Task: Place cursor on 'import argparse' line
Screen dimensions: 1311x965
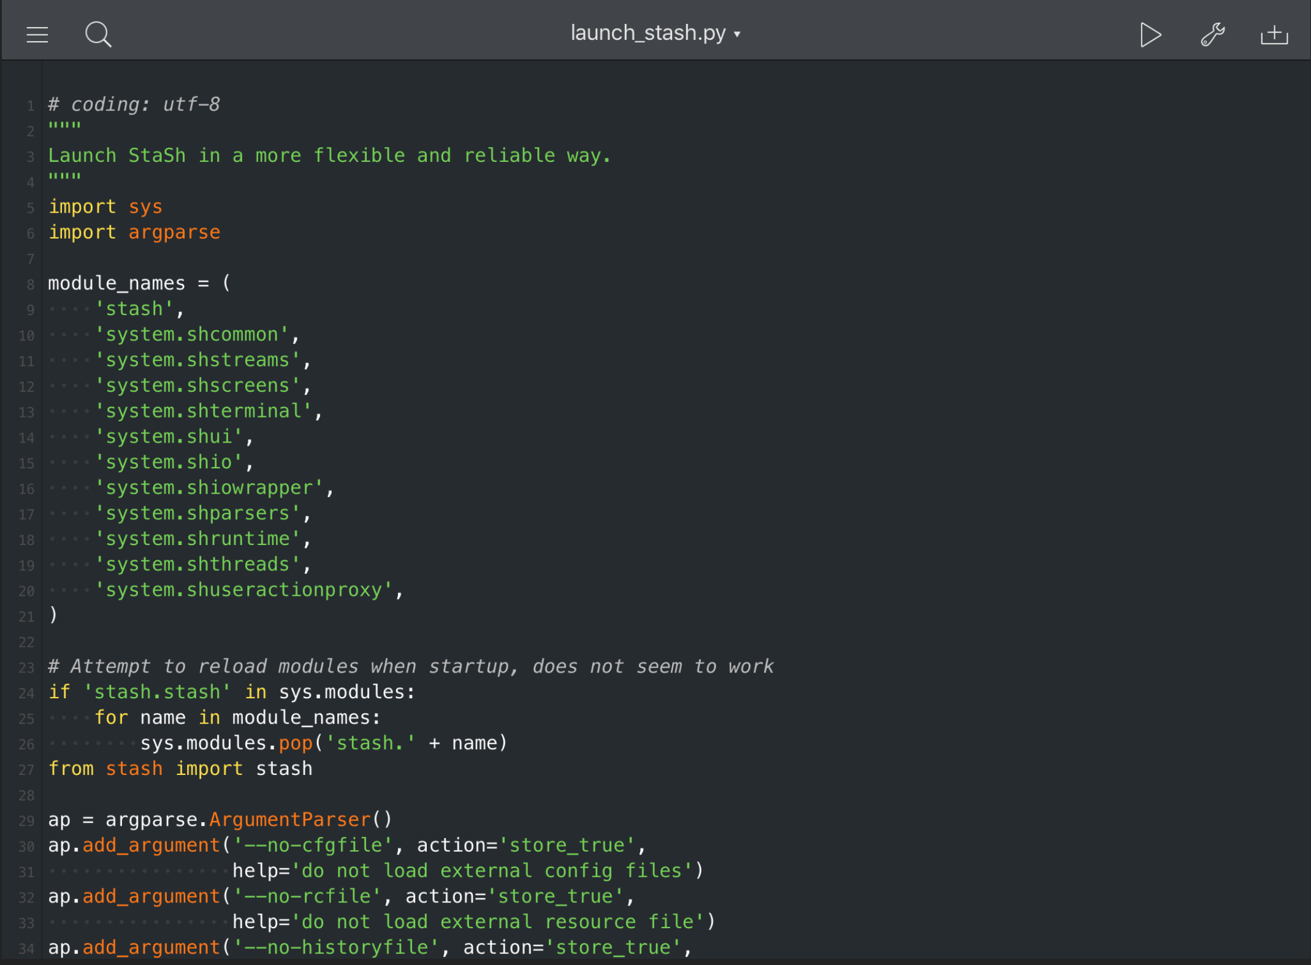Action: click(134, 232)
